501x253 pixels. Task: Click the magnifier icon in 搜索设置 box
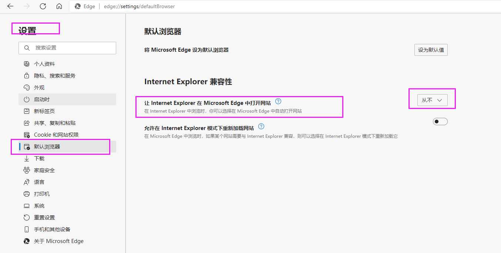(x=27, y=48)
